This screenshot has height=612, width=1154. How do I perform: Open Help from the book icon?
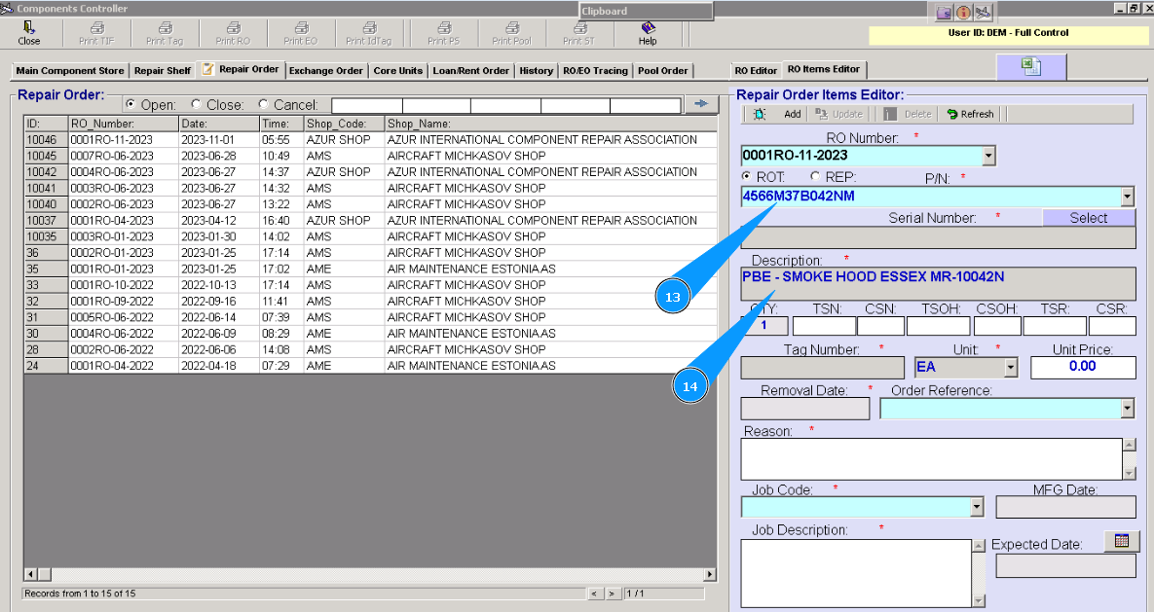coord(648,28)
